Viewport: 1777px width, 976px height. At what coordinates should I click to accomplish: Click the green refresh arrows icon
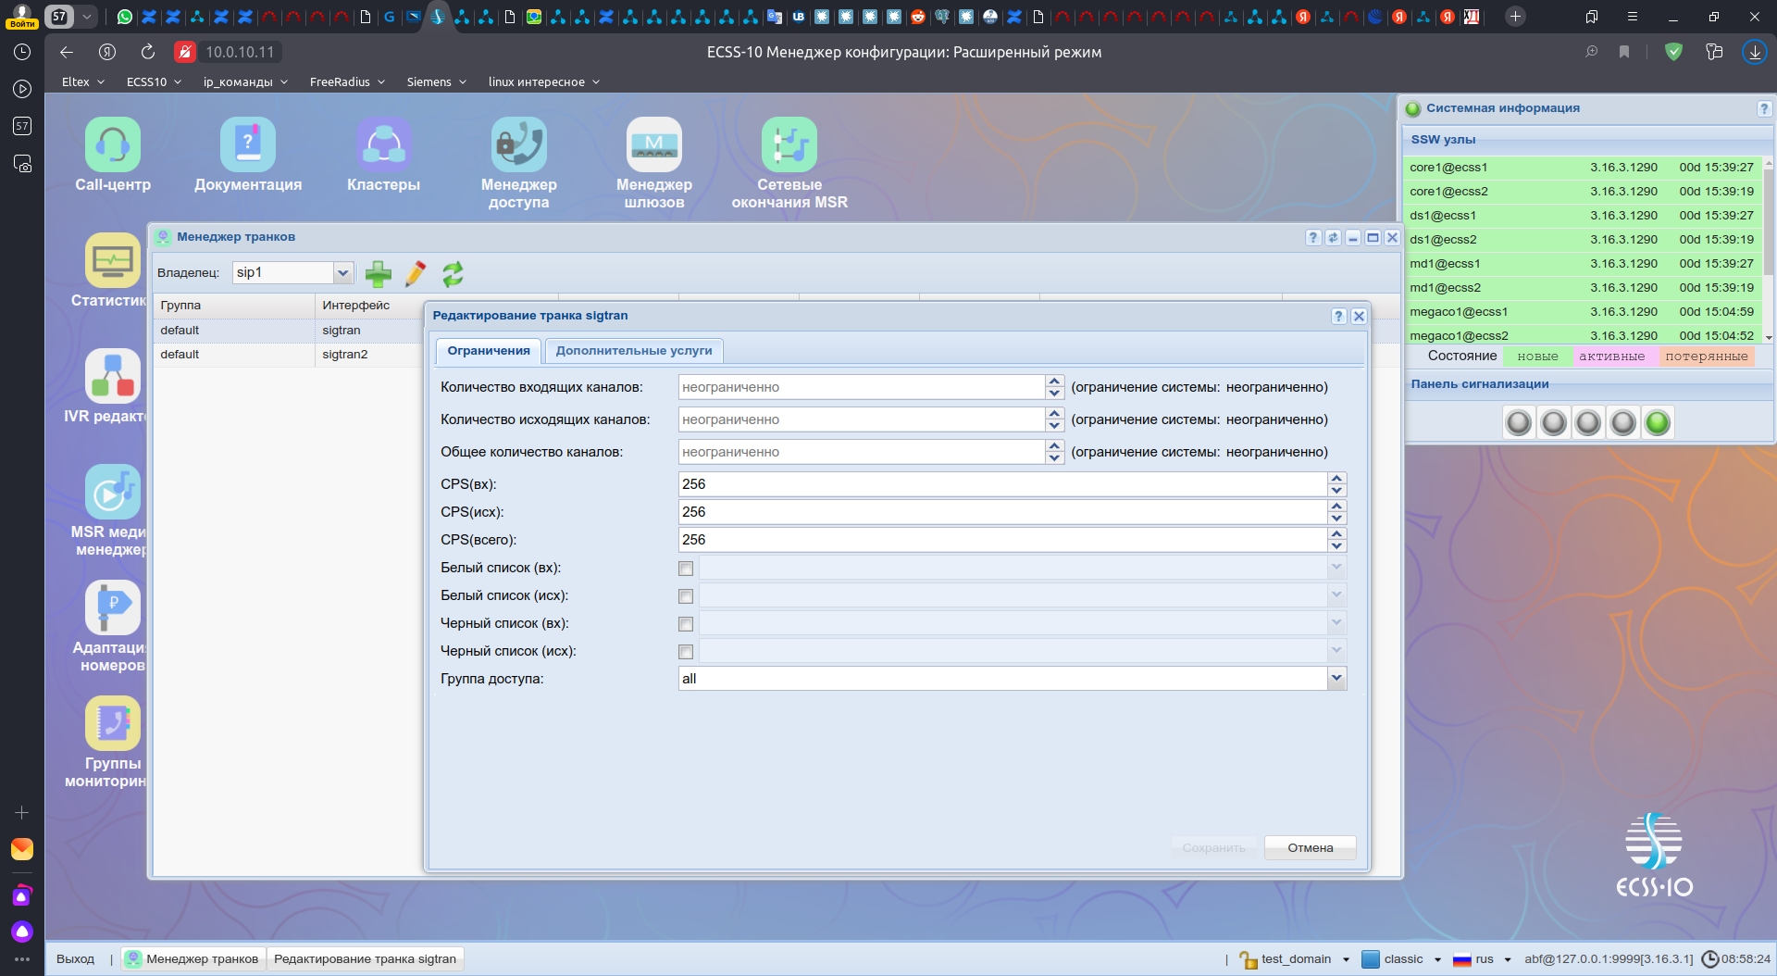point(453,273)
